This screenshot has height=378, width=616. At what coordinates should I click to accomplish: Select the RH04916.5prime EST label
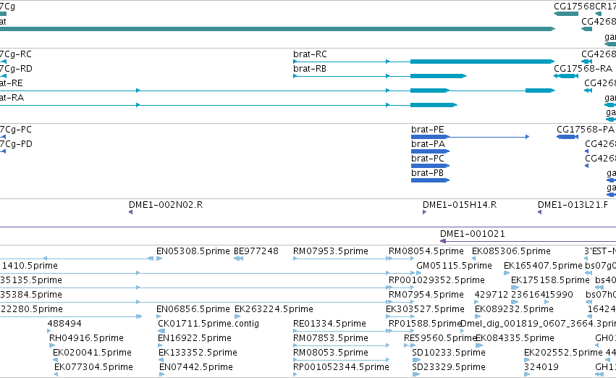(x=86, y=338)
